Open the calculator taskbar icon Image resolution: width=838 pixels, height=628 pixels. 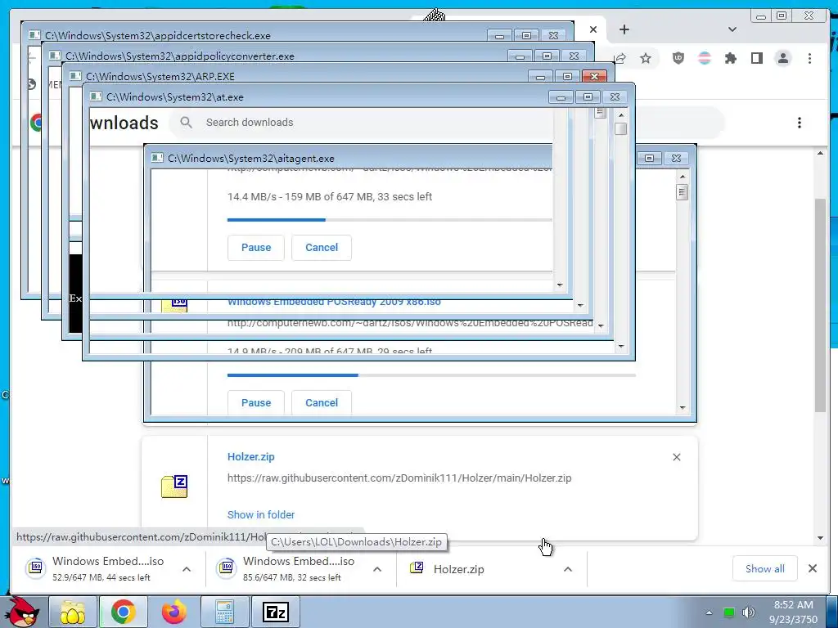(224, 612)
